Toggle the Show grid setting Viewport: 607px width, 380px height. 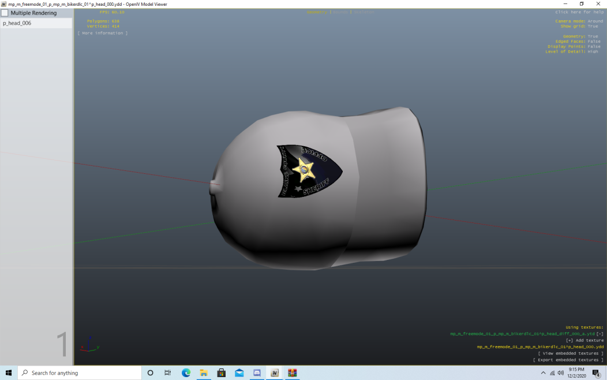pyautogui.click(x=593, y=26)
